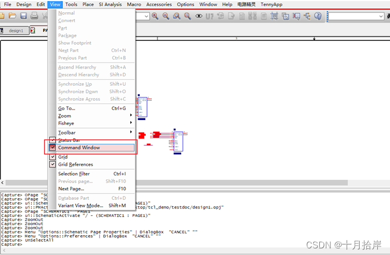This screenshot has width=390, height=255.
Task: Click the Area Select toolbar icon
Action: 285,16
